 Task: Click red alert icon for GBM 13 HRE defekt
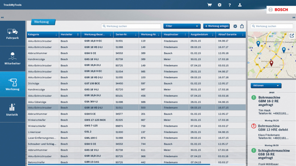click(x=253, y=126)
